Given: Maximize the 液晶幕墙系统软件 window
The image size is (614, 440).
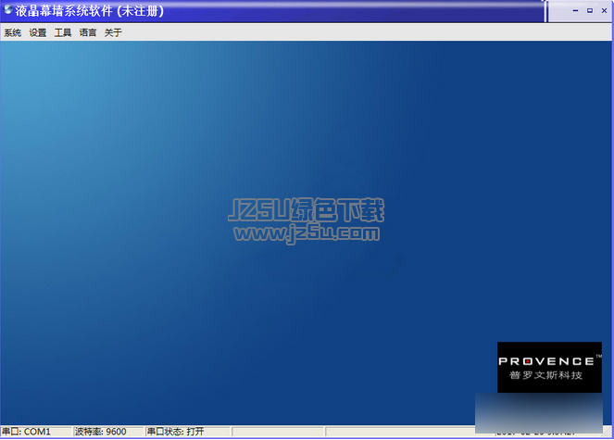Looking at the screenshot, I should (x=590, y=10).
